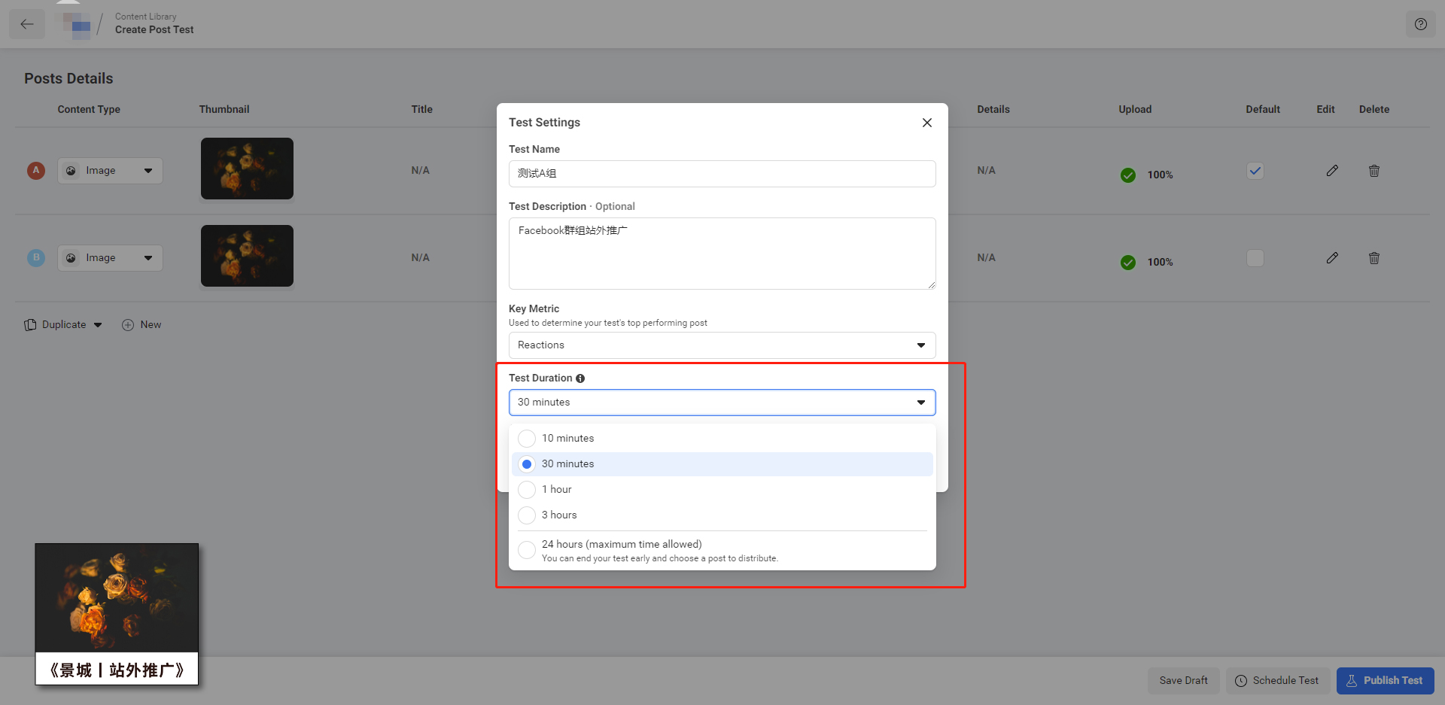Screen dimensions: 1445x705
Task: Click the Test Duration info icon
Action: [580, 378]
